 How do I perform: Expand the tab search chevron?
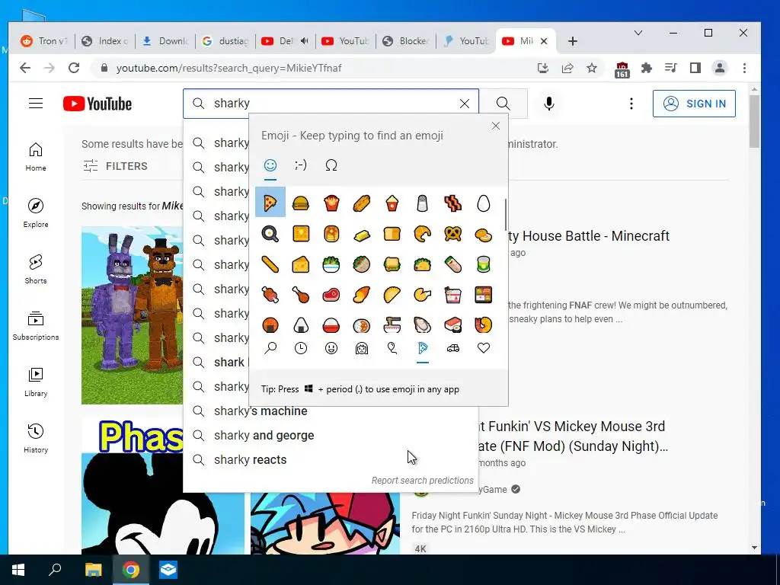(x=638, y=33)
